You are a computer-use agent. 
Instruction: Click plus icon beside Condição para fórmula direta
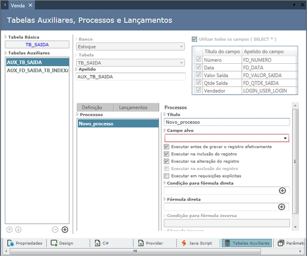click(x=282, y=190)
